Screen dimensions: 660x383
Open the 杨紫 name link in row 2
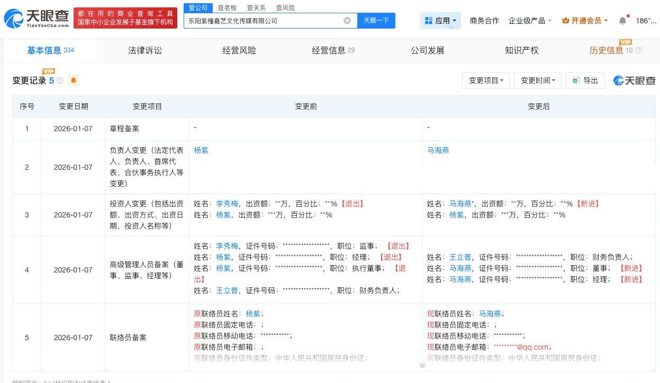200,150
